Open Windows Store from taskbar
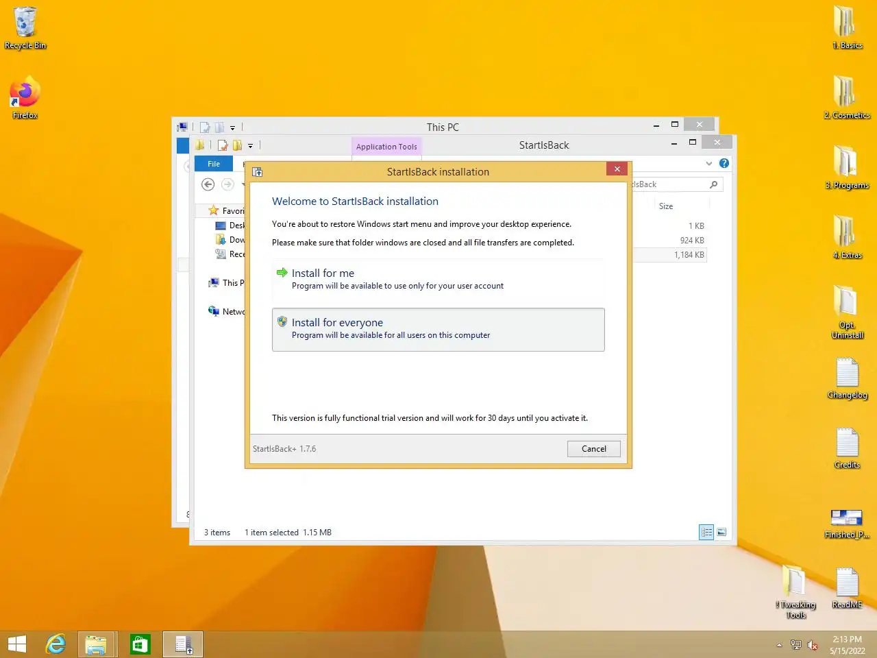 140,644
